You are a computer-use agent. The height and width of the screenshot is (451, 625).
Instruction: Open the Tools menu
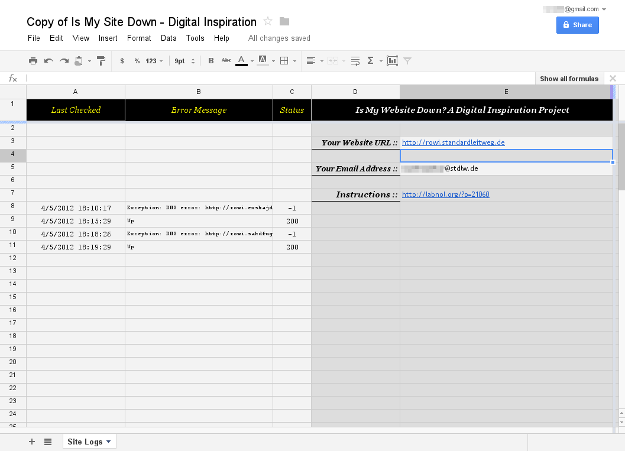[195, 38]
